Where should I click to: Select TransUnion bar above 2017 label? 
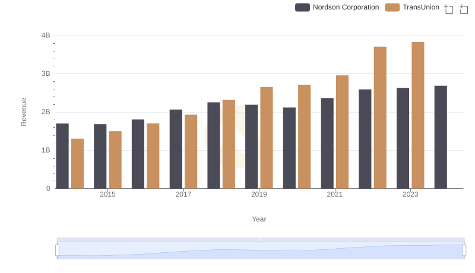pyautogui.click(x=191, y=152)
